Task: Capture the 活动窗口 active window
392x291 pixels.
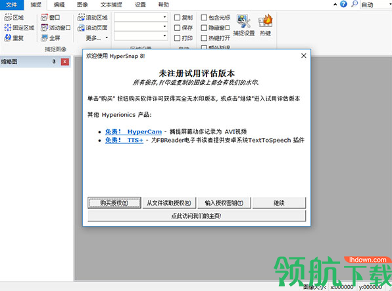Action: click(55, 28)
